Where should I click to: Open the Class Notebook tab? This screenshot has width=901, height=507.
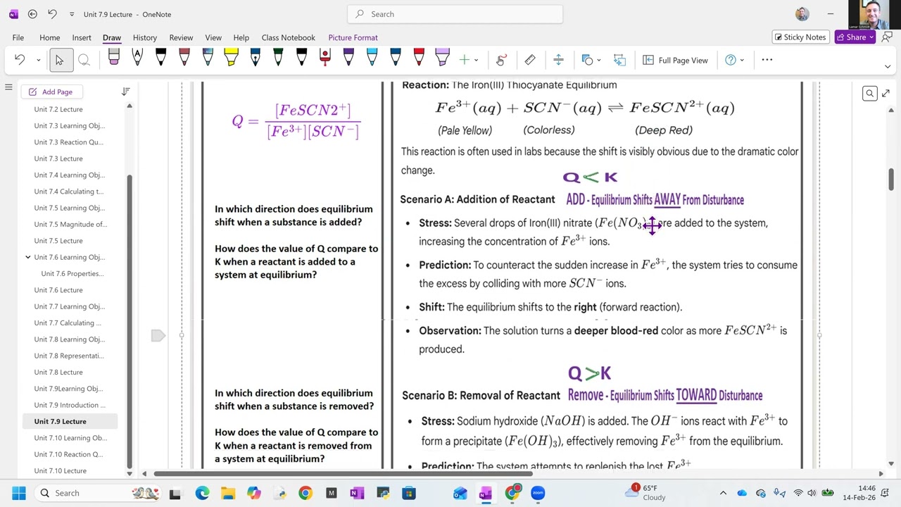point(289,37)
